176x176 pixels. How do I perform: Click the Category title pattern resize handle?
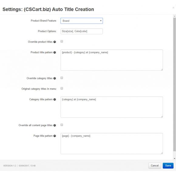click(162, 117)
